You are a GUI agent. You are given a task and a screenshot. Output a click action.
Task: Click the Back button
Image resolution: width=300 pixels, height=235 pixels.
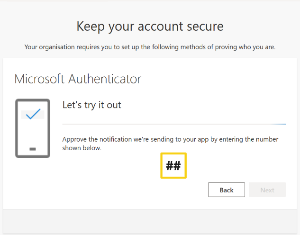pos(227,190)
